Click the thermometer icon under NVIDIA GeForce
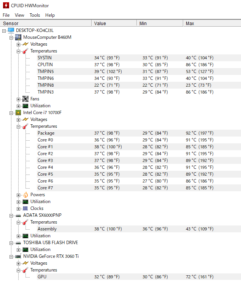241x281 pixels. pos(25,270)
